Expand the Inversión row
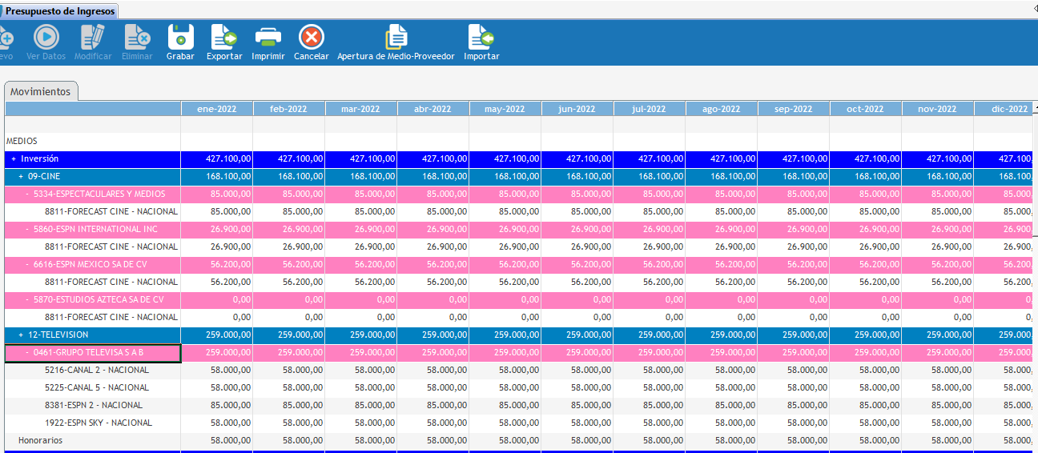Screen dimensions: 1038x453 click(x=14, y=158)
